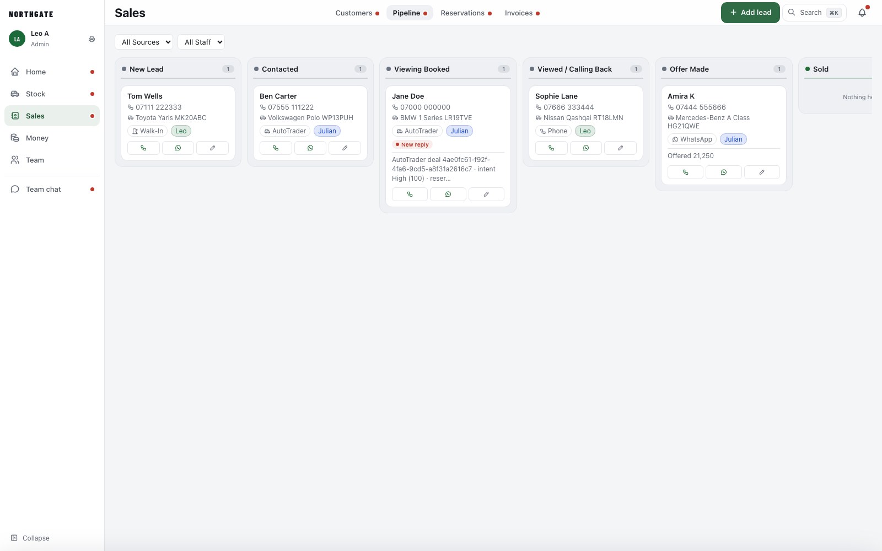Click Phone source tag on Sophie Lane

tap(553, 131)
